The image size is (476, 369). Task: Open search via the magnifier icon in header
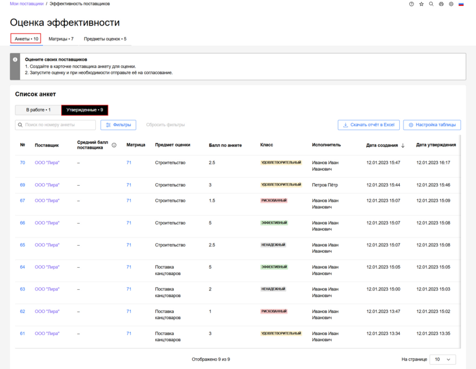click(x=431, y=4)
